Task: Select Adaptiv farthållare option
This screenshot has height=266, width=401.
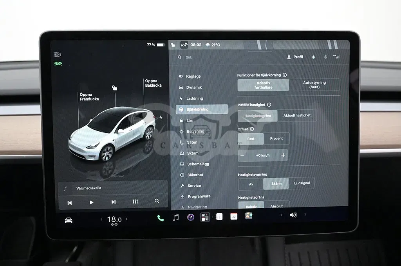Action: click(x=263, y=85)
